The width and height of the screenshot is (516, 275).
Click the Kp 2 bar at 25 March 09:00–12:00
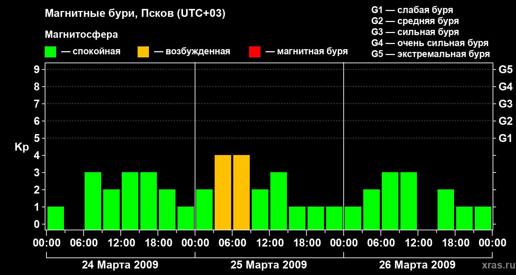click(x=260, y=210)
